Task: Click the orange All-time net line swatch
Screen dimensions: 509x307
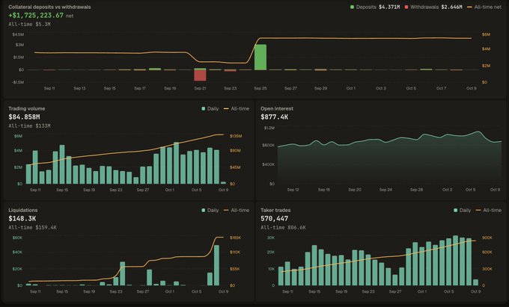Action: [x=469, y=7]
